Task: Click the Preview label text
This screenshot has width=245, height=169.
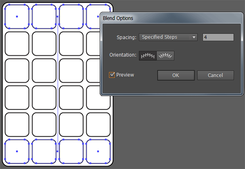Action: coord(125,75)
